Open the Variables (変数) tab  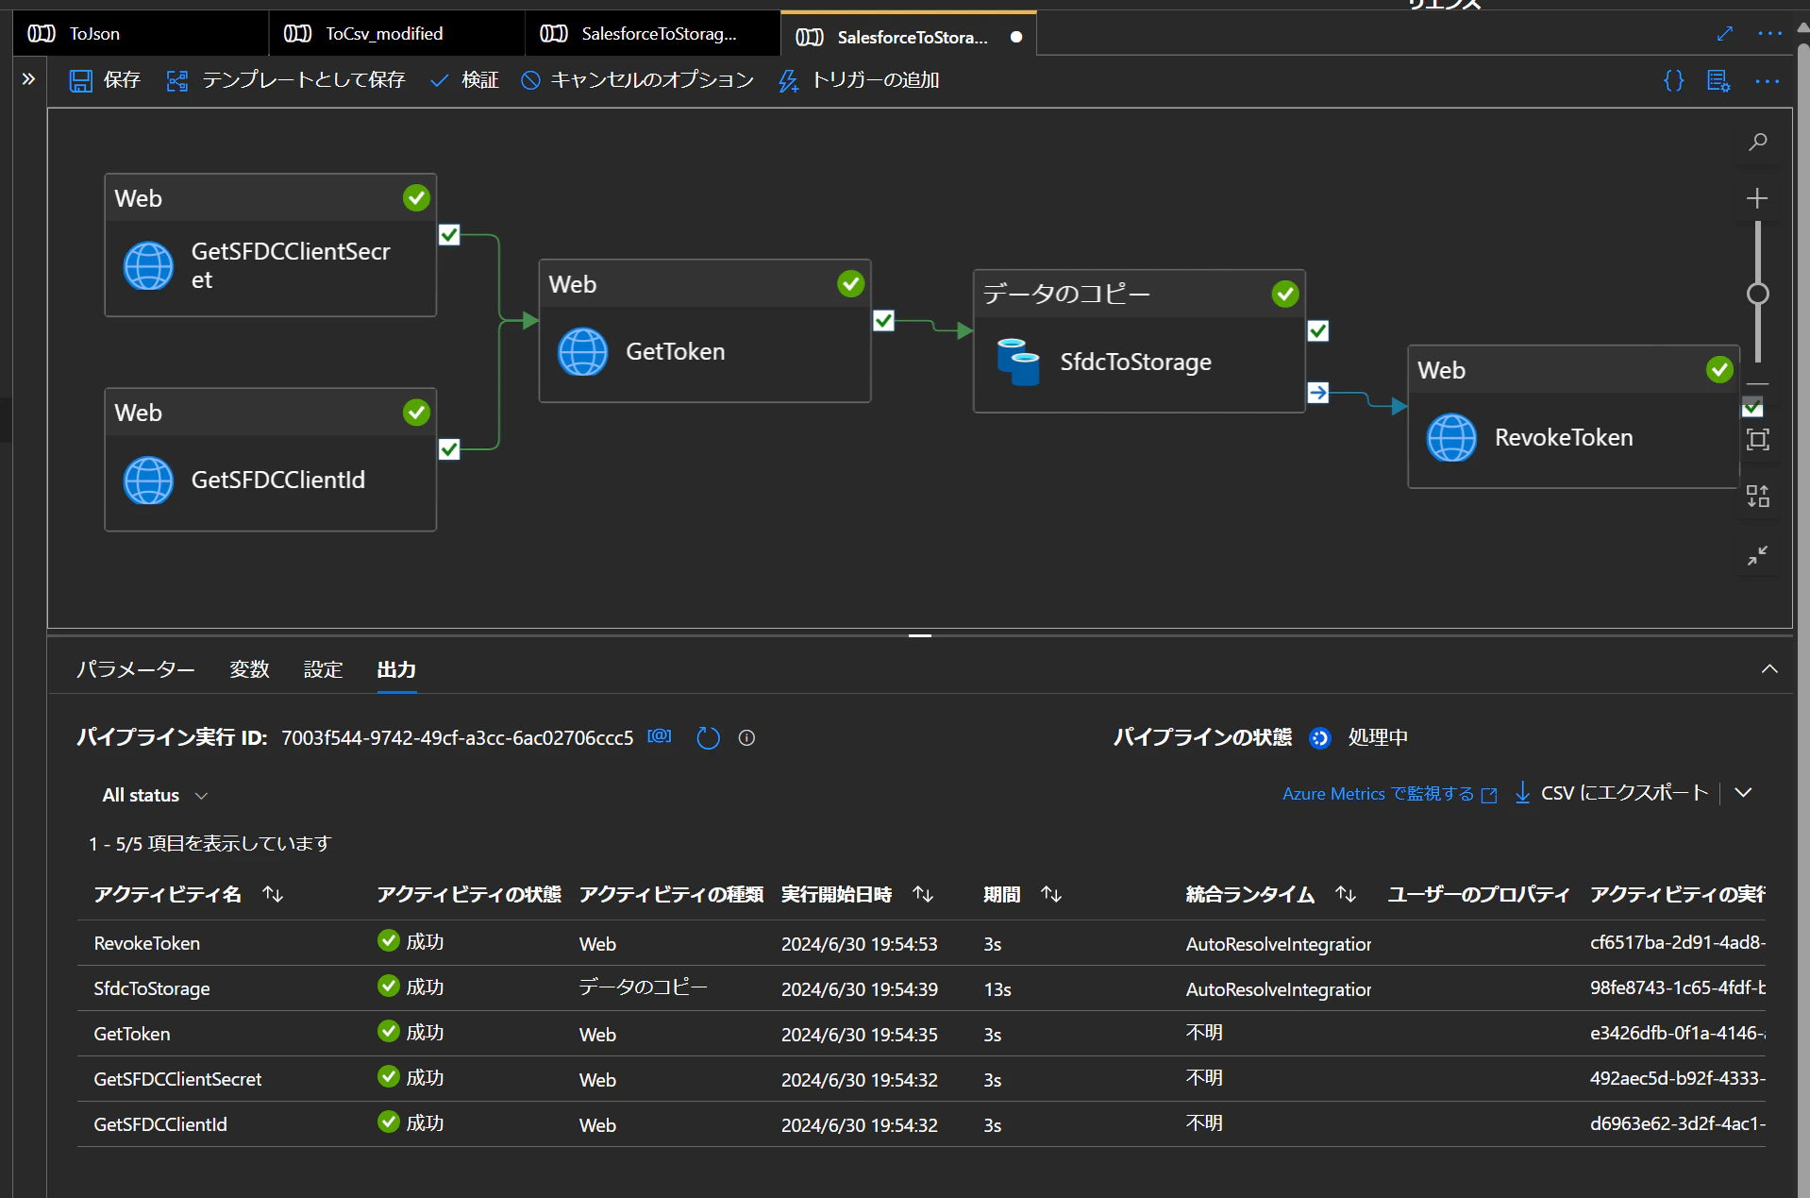coord(249,669)
